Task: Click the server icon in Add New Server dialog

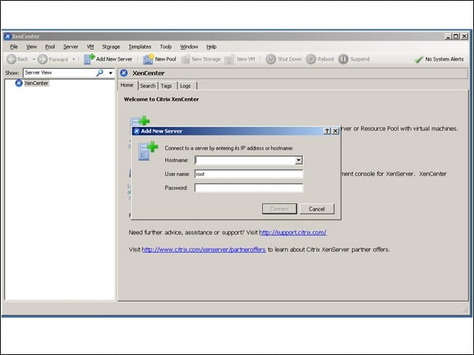Action: click(x=148, y=151)
